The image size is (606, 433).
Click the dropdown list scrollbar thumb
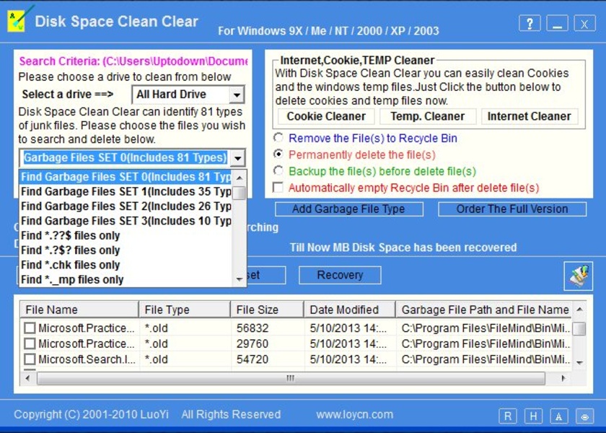[240, 193]
